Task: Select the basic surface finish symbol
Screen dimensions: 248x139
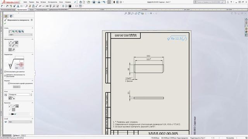Action: (x=10, y=42)
